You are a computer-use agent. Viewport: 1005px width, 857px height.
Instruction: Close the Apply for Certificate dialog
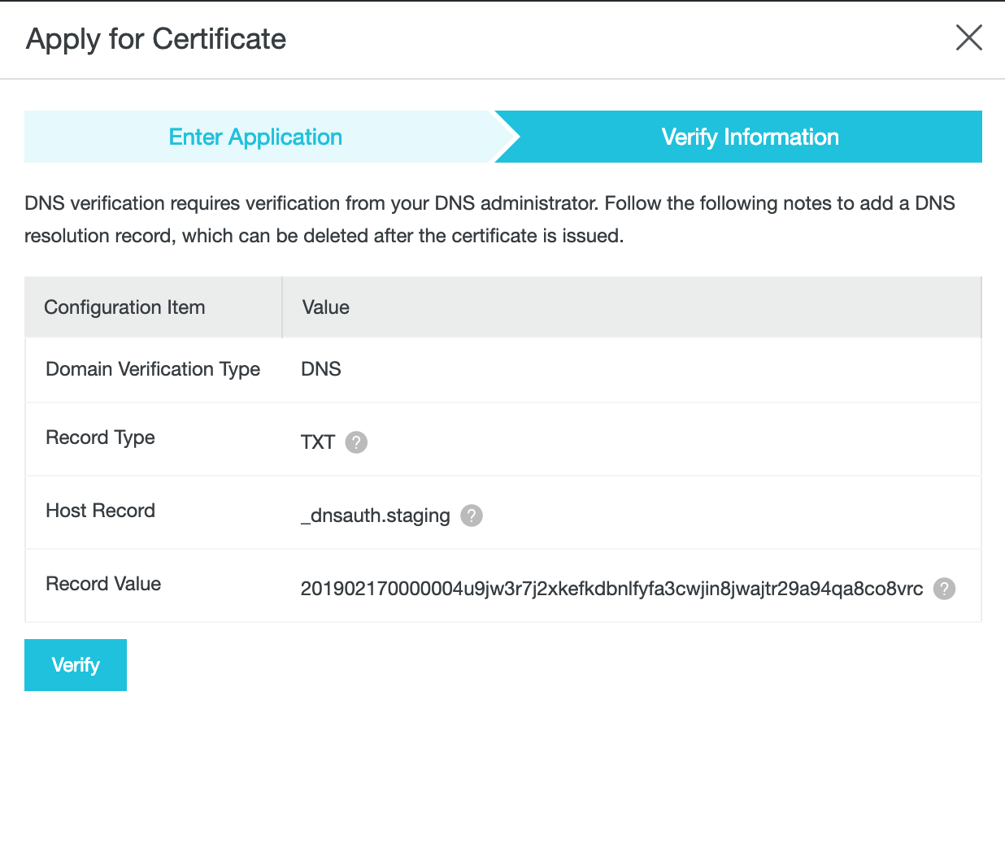point(968,38)
